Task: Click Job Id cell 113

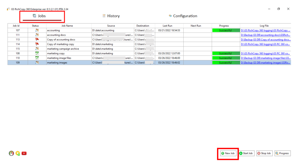Action: pos(18,40)
